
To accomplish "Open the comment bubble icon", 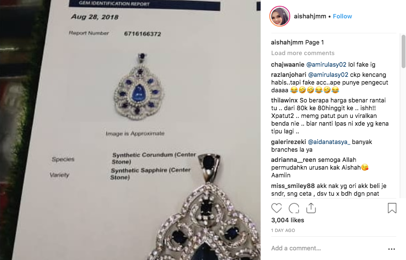I will click(x=294, y=208).
